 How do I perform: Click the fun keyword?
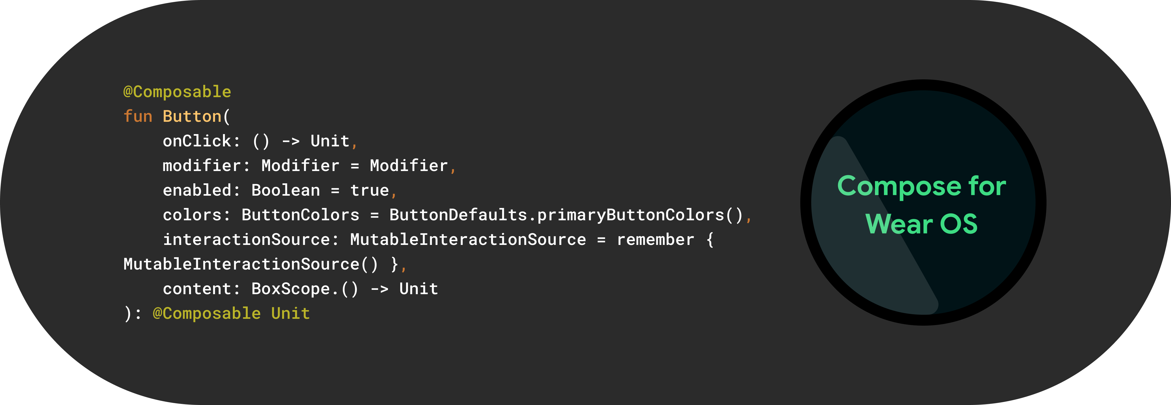coord(138,116)
